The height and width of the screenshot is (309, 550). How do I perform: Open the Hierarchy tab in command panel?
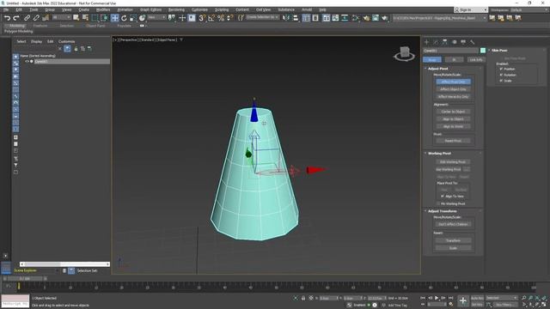(x=445, y=42)
